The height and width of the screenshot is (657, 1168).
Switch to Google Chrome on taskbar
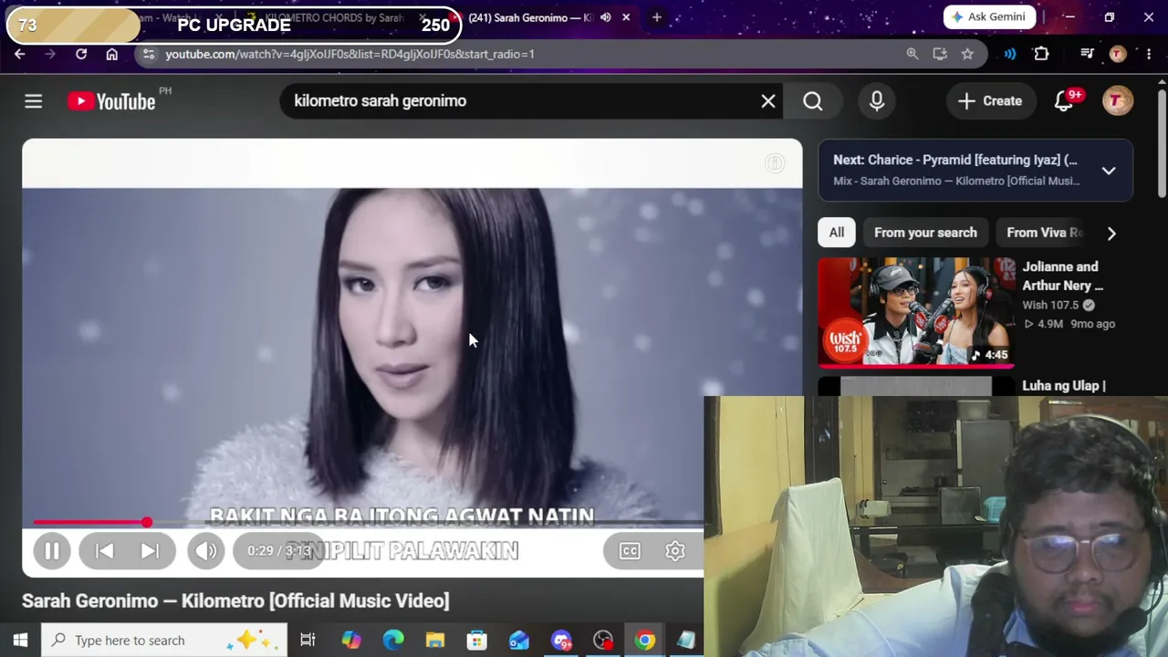(x=645, y=641)
